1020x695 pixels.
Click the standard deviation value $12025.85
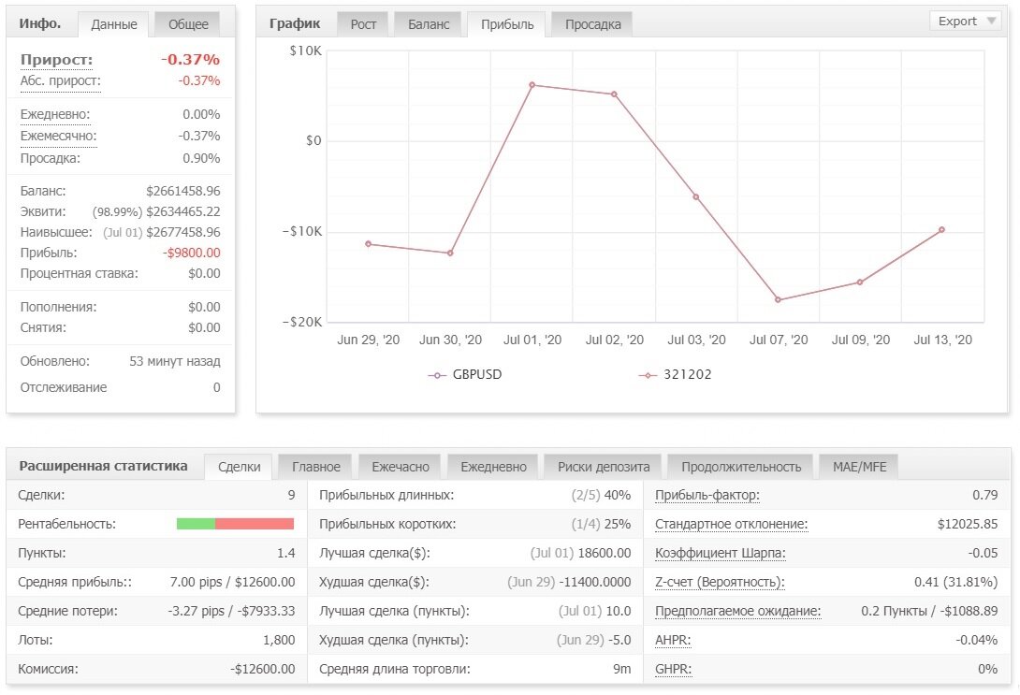(x=968, y=524)
